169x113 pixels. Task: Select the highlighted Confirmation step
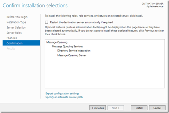coord(21,43)
